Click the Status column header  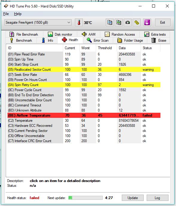point(151,48)
